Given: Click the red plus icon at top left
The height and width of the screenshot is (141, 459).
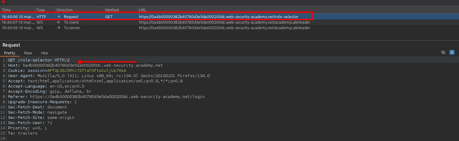Looking at the screenshot, I should pos(3,2).
